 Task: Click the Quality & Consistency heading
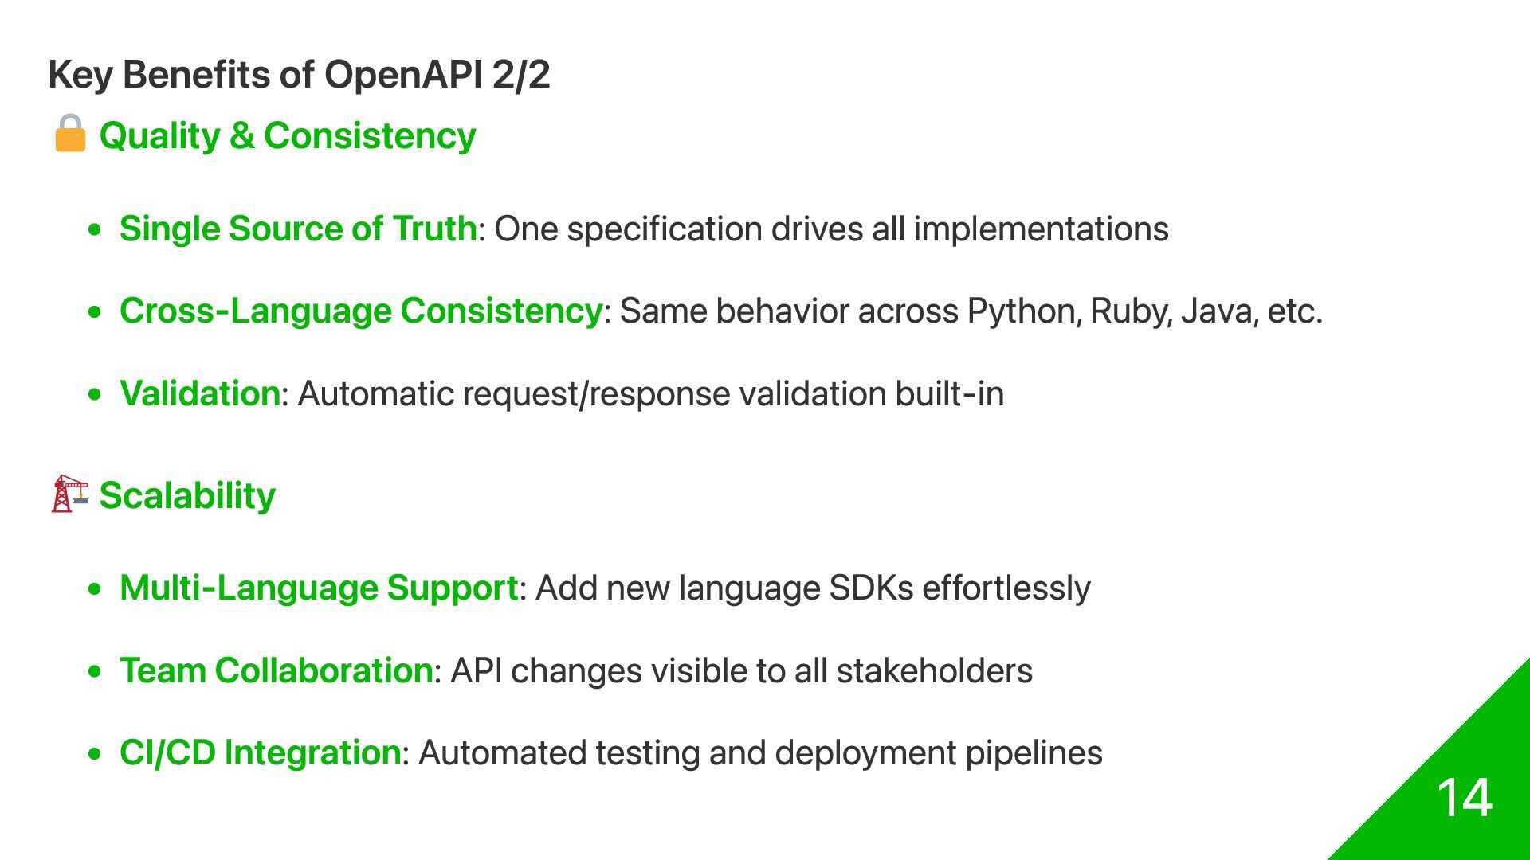click(x=288, y=135)
